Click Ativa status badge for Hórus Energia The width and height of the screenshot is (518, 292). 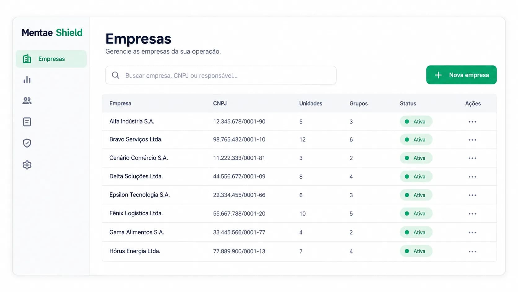click(416, 251)
